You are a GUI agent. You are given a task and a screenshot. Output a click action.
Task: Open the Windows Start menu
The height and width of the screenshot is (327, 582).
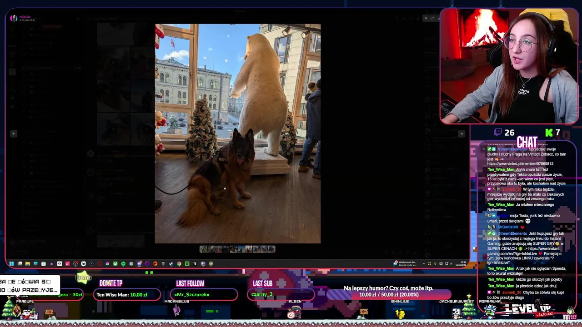tap(11, 263)
